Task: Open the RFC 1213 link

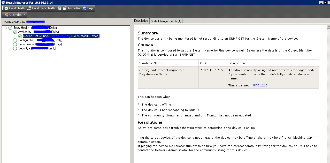Action: point(260,85)
